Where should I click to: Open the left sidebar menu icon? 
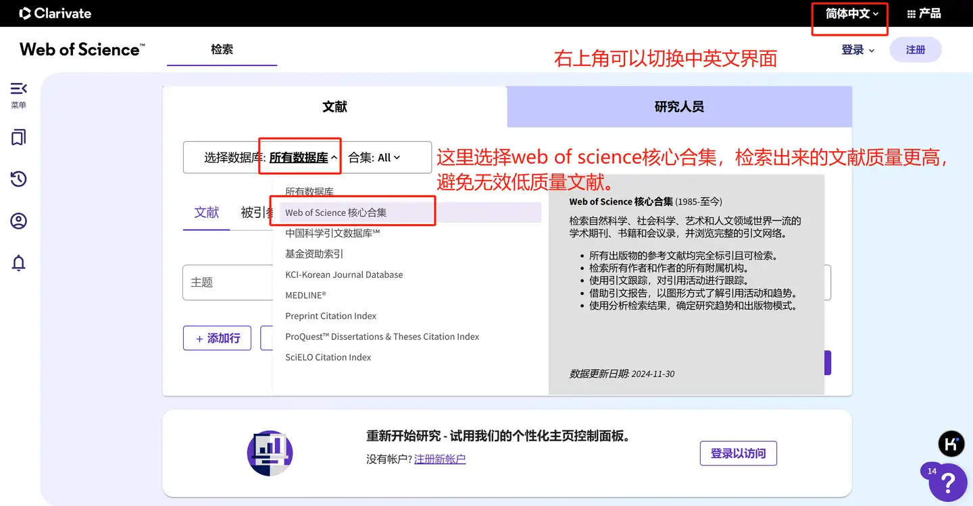(18, 88)
